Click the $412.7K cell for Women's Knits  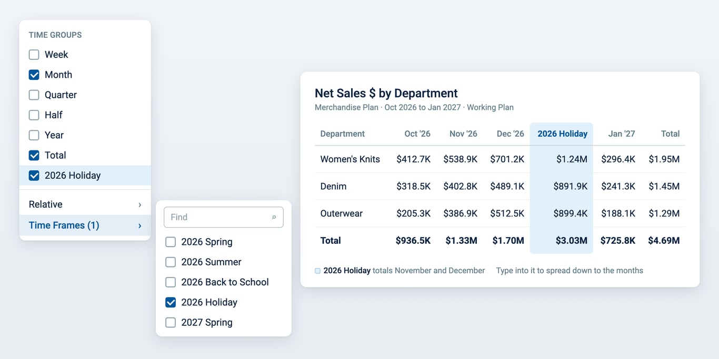point(413,159)
